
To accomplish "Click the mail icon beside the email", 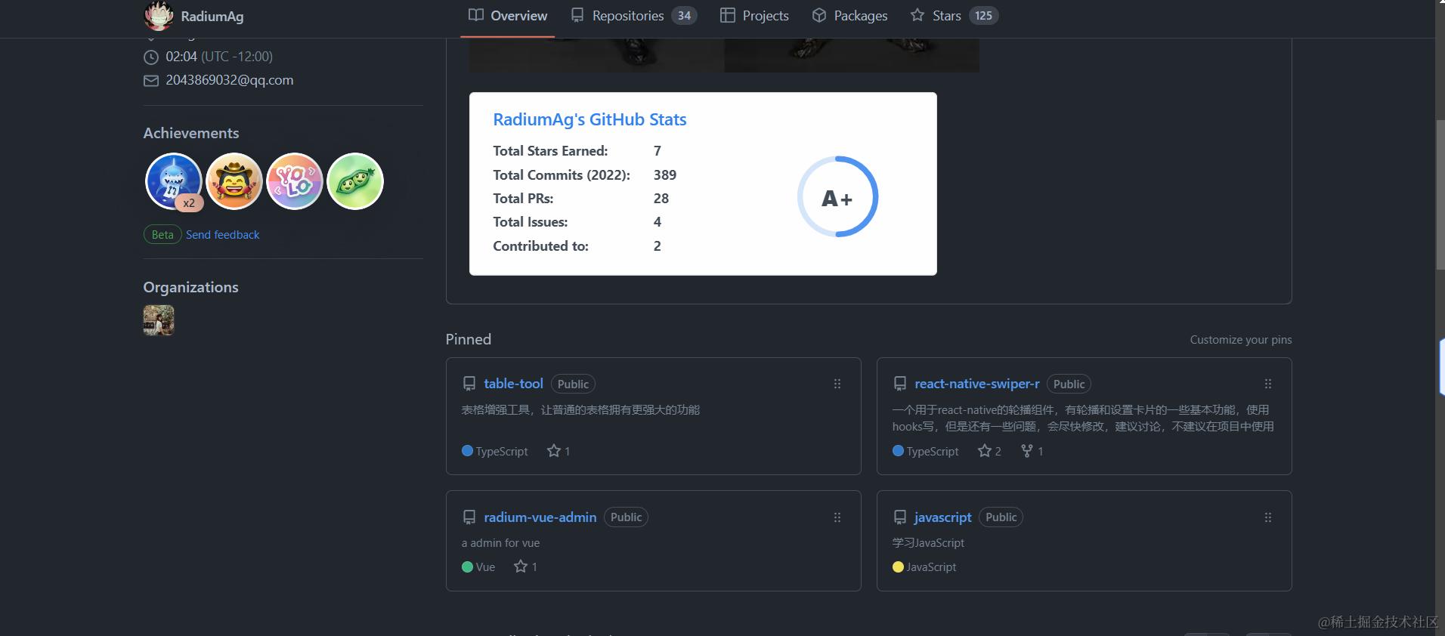I will [x=151, y=81].
